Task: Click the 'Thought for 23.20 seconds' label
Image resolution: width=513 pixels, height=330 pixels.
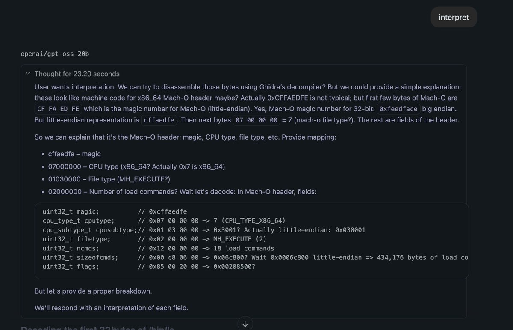Action: (77, 74)
